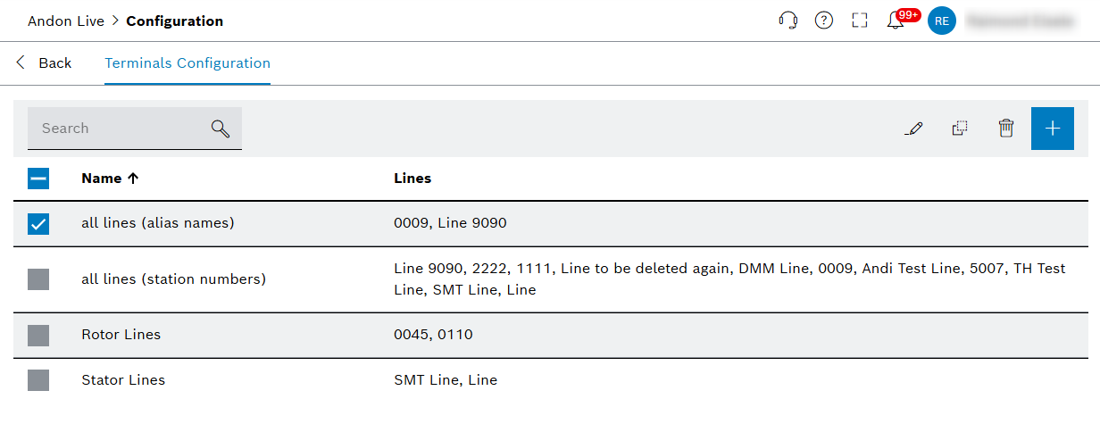Click the RE user avatar
This screenshot has height=424, width=1100.
[x=942, y=21]
